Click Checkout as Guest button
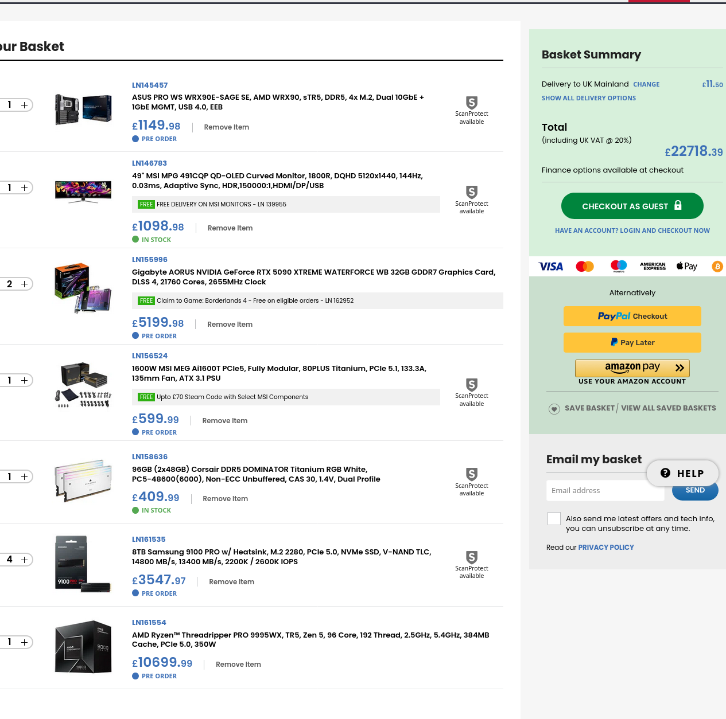726x719 pixels. pos(632,206)
